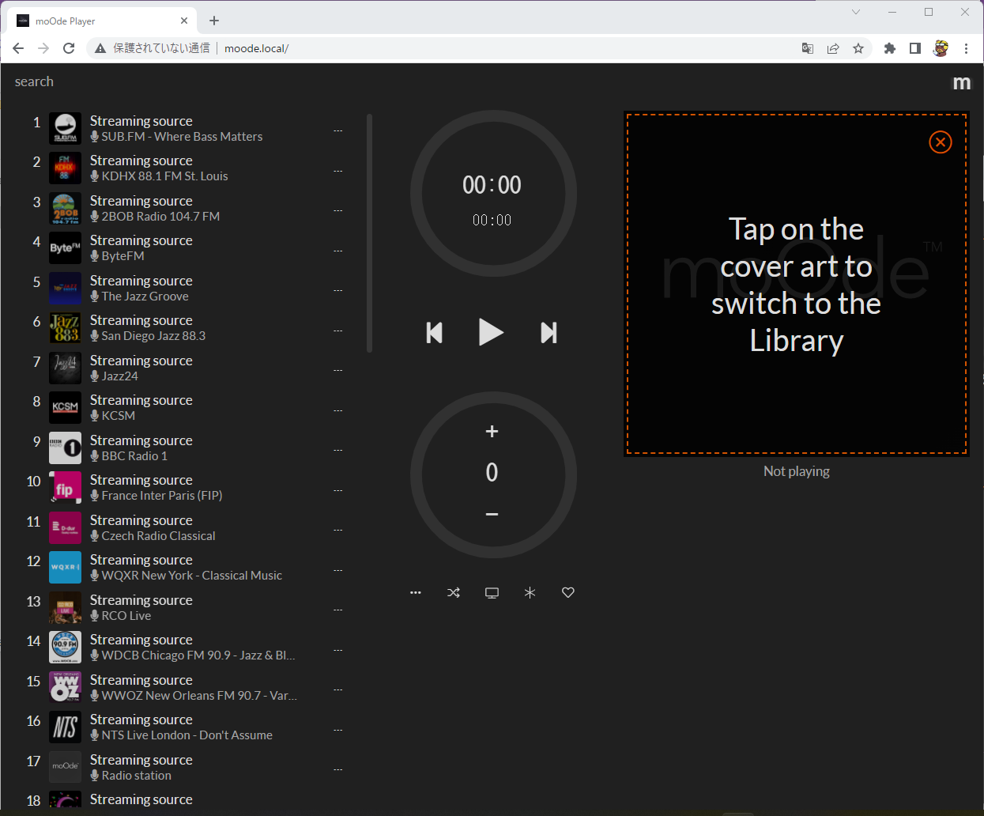Click the San Diego Jazz 88.3 logo
Image resolution: width=984 pixels, height=816 pixels.
click(x=65, y=328)
